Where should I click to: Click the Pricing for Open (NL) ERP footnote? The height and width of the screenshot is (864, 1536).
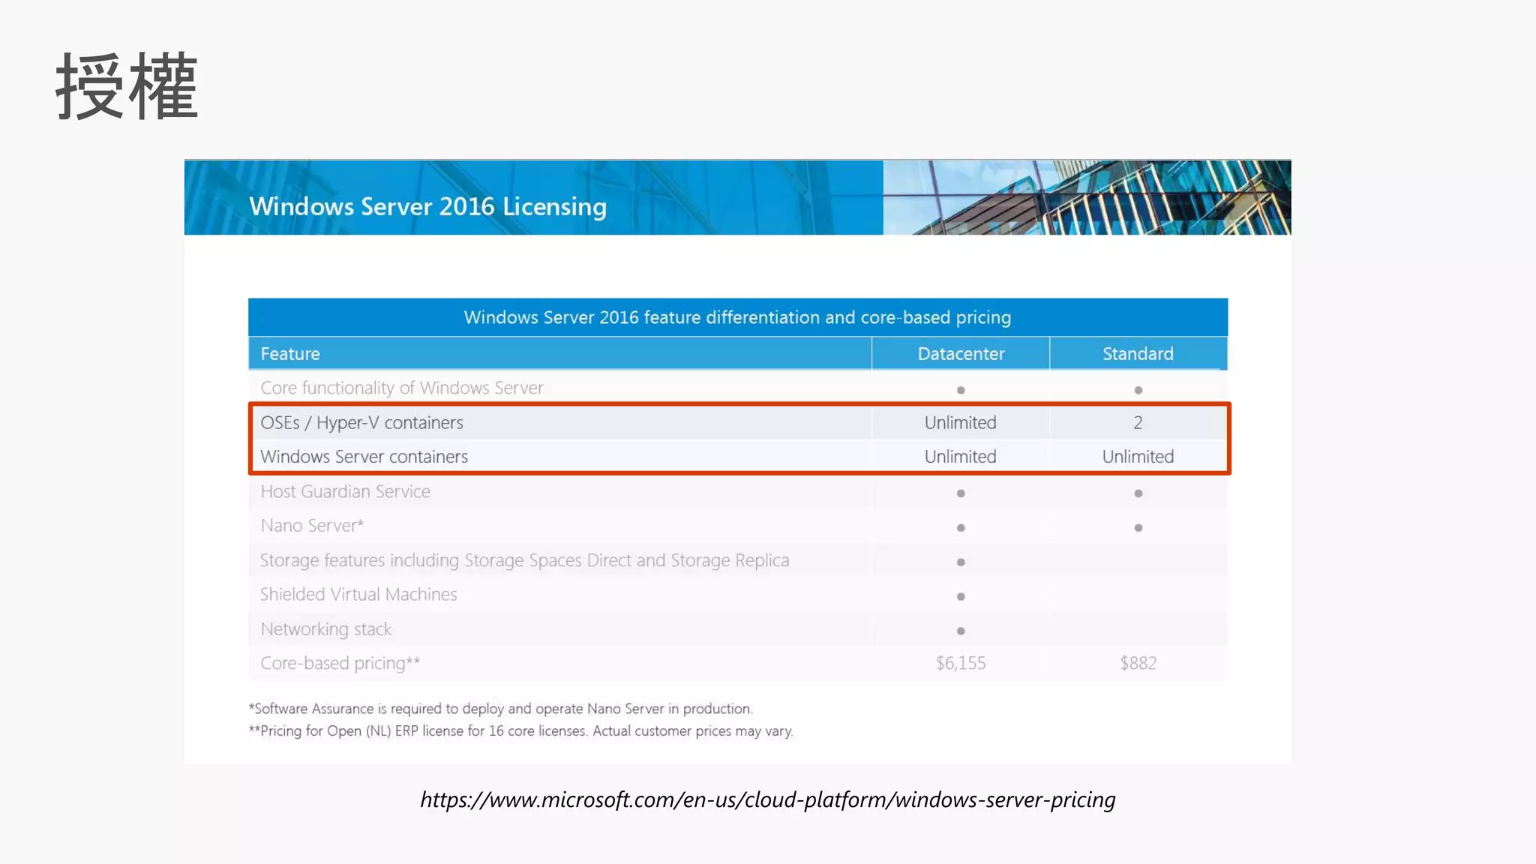coord(520,731)
